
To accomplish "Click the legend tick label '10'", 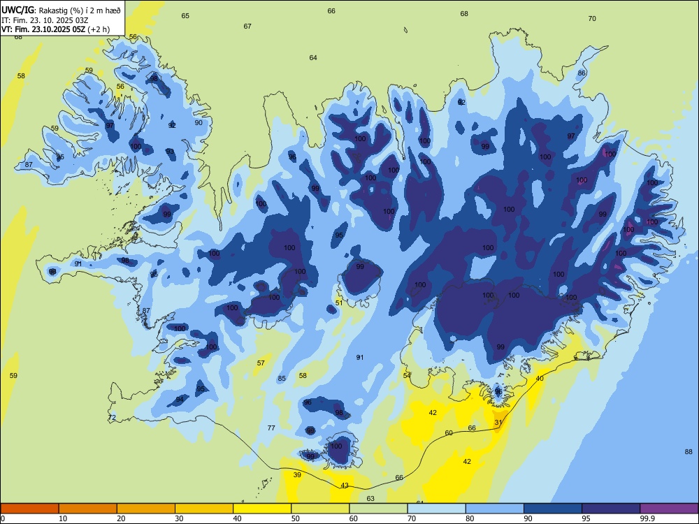I will point(63,518).
